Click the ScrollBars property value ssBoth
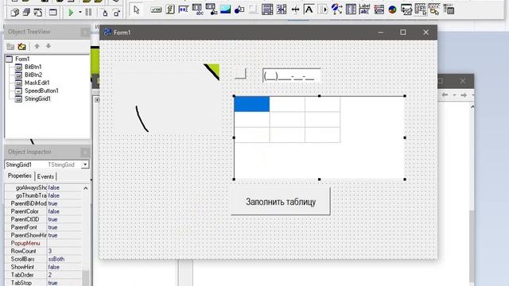The width and height of the screenshot is (509, 286). click(64, 259)
